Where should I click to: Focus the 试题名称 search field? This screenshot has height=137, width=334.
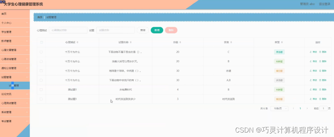116,30
